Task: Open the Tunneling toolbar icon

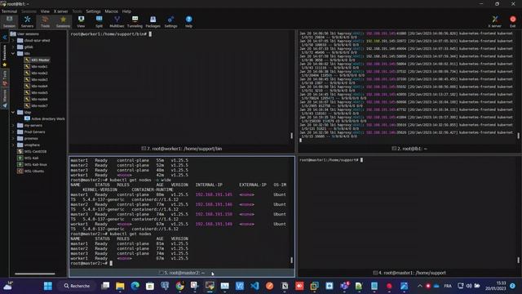Action: (x=135, y=21)
